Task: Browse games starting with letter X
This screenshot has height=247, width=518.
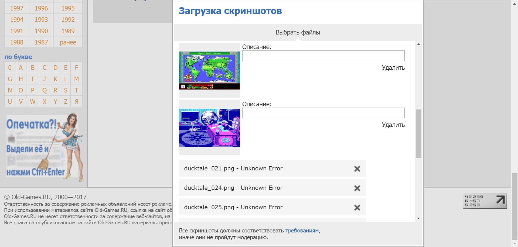Action: 45,102
